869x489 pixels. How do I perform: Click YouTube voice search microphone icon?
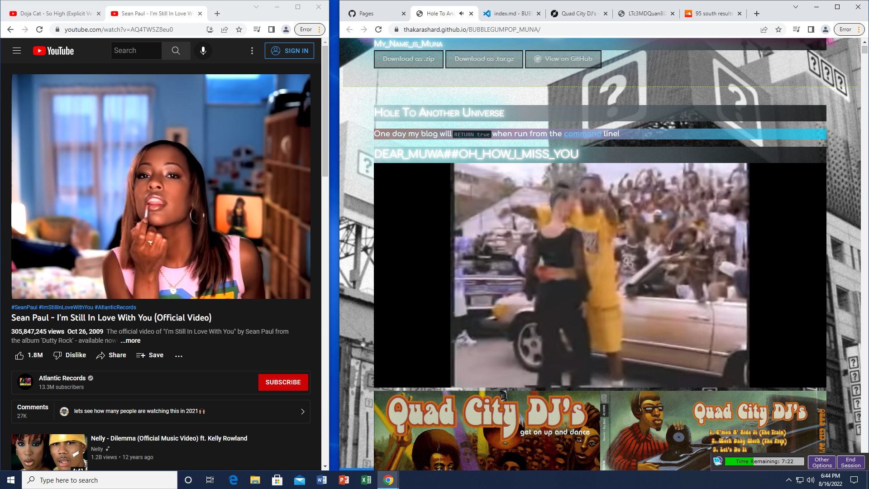point(203,51)
